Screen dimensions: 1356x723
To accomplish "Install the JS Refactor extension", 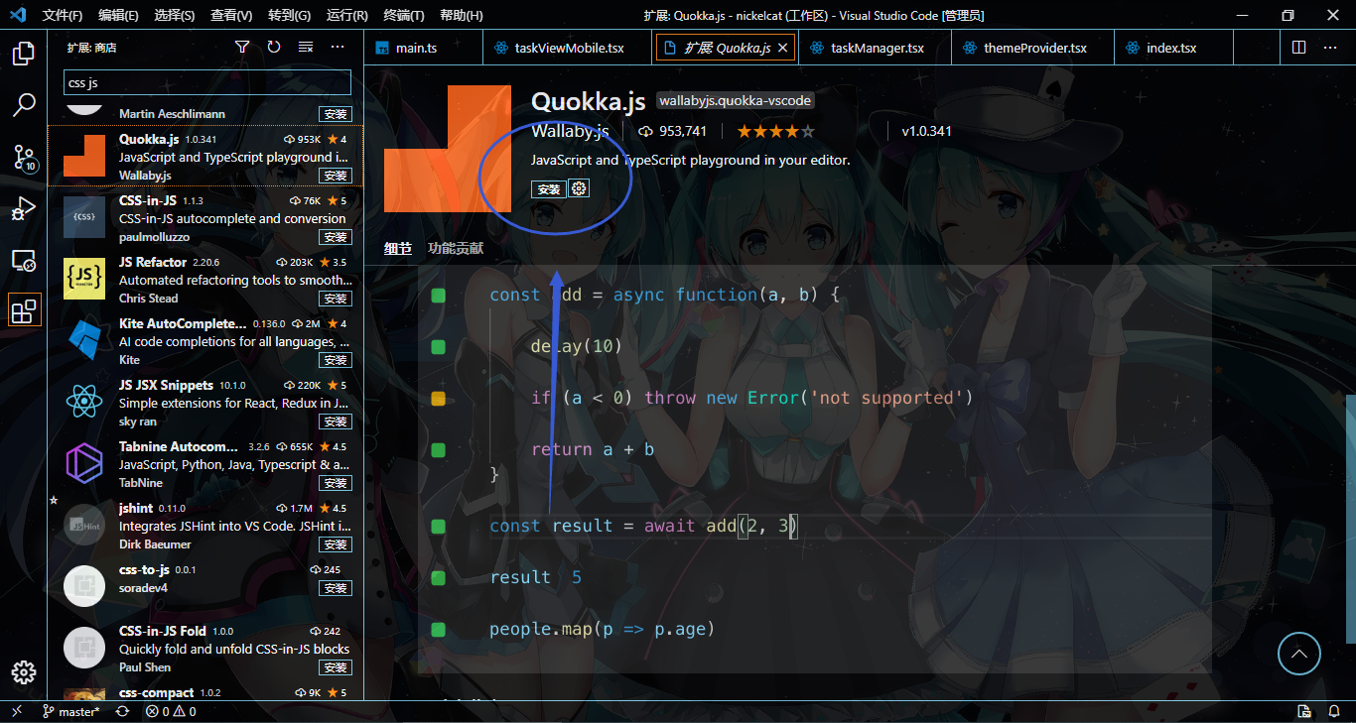I will (336, 299).
